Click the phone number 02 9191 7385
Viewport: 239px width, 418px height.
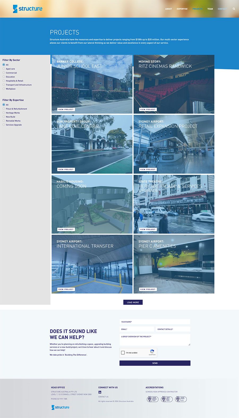[59, 399]
